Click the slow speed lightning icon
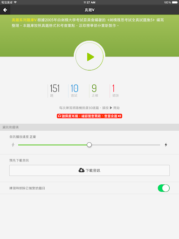Viewport: 179px width, 239px height. 13,145
